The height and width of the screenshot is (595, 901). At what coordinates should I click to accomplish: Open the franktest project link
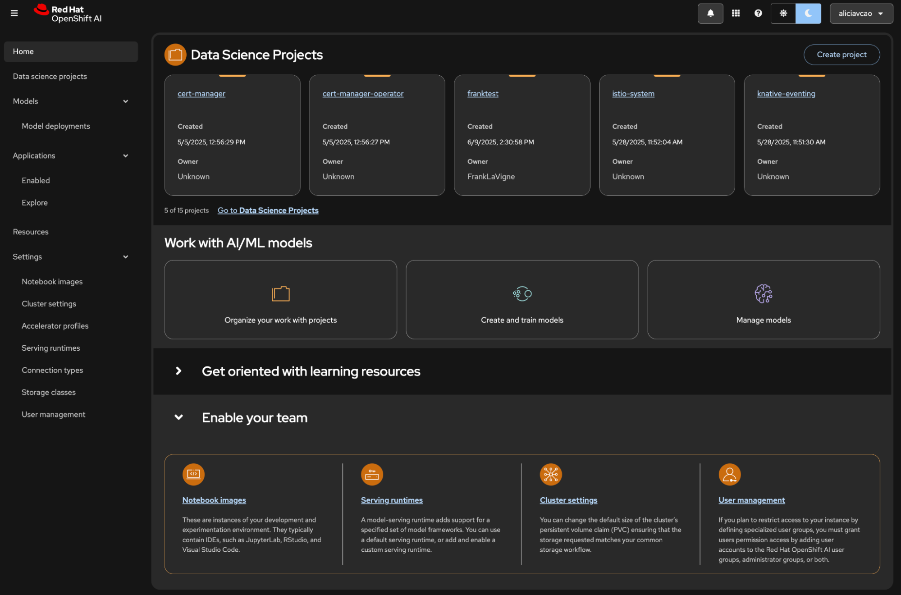click(x=482, y=93)
